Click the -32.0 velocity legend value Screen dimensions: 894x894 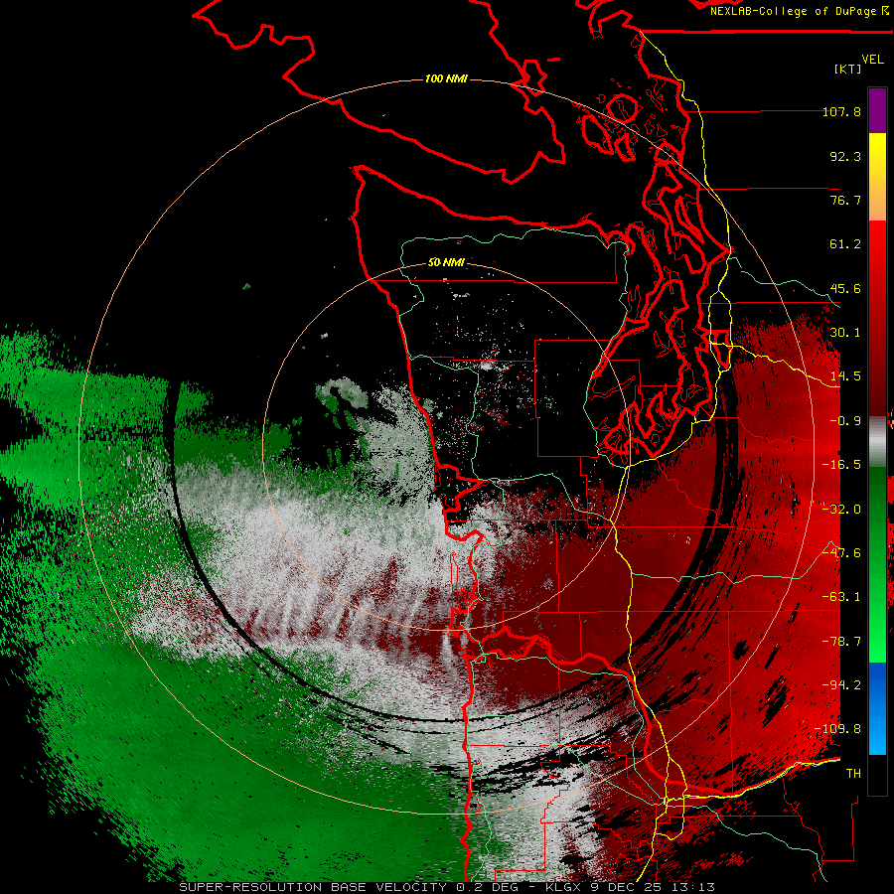pyautogui.click(x=841, y=510)
